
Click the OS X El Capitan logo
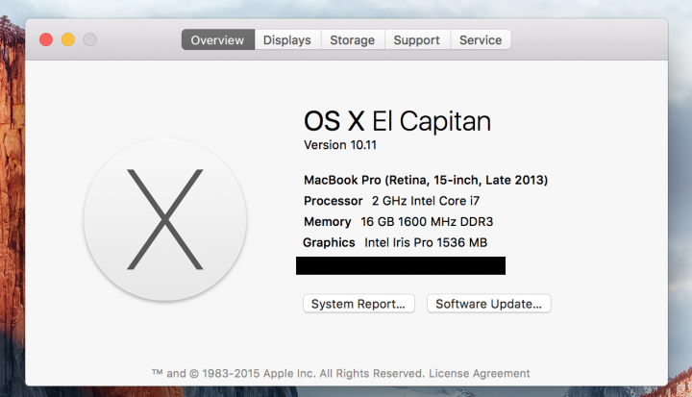coord(165,219)
